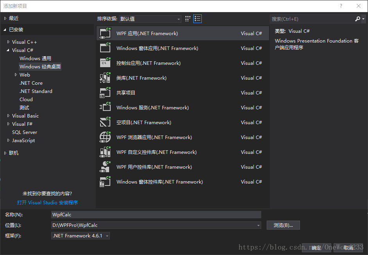
Task: Select WPF 用户控件库(.NET Framework) template name
Action: (x=154, y=167)
